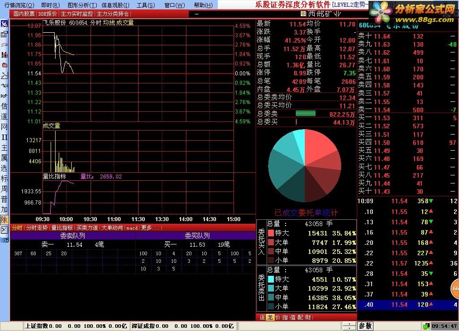Click the 深证成指 status bar entry
This screenshot has width=459, height=331.
pyautogui.click(x=183, y=326)
